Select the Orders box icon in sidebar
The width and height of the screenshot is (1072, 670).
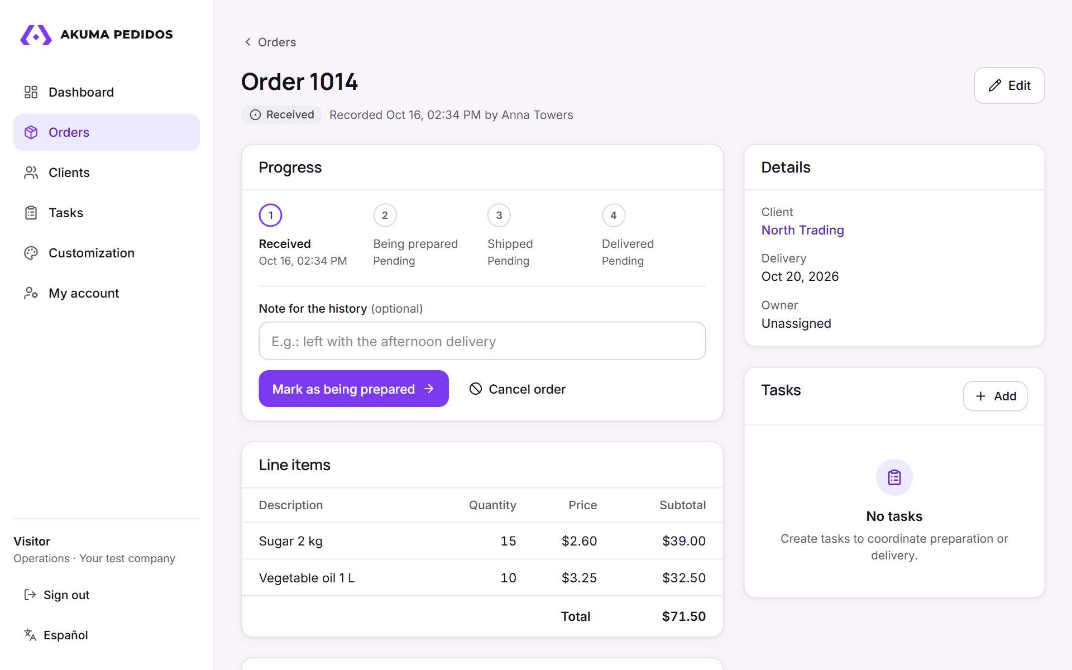(31, 132)
